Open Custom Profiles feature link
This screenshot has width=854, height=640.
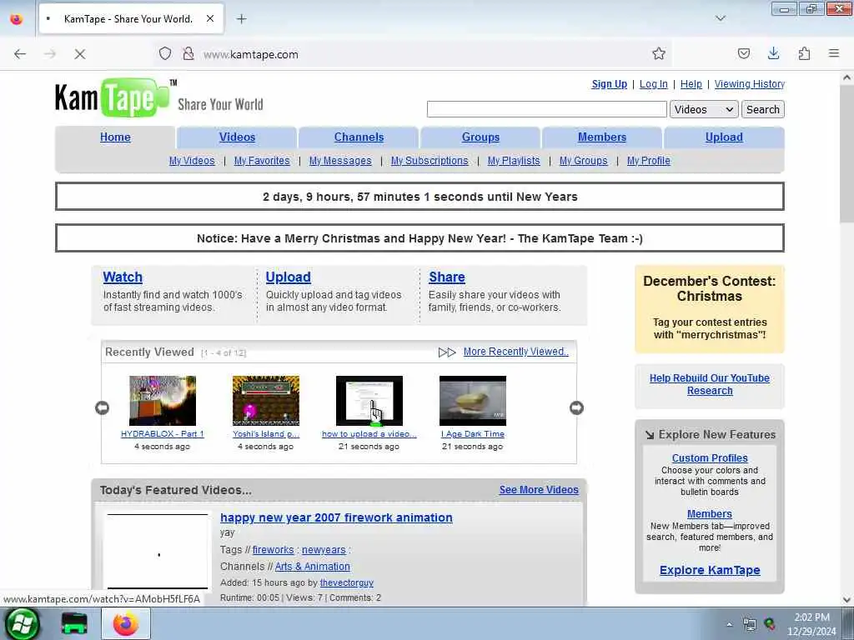pyautogui.click(x=710, y=458)
